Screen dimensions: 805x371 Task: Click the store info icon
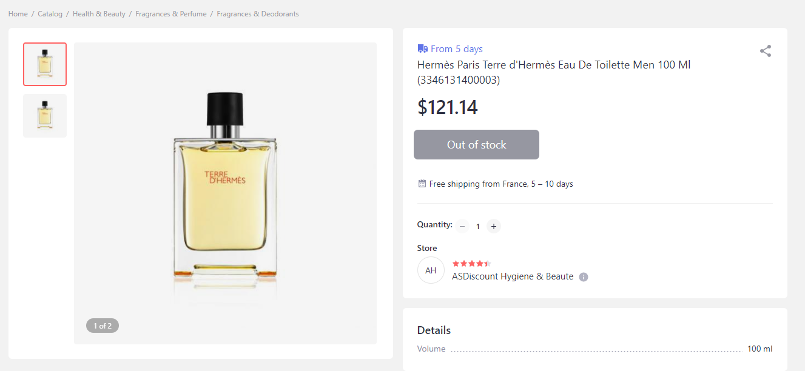[x=584, y=277]
